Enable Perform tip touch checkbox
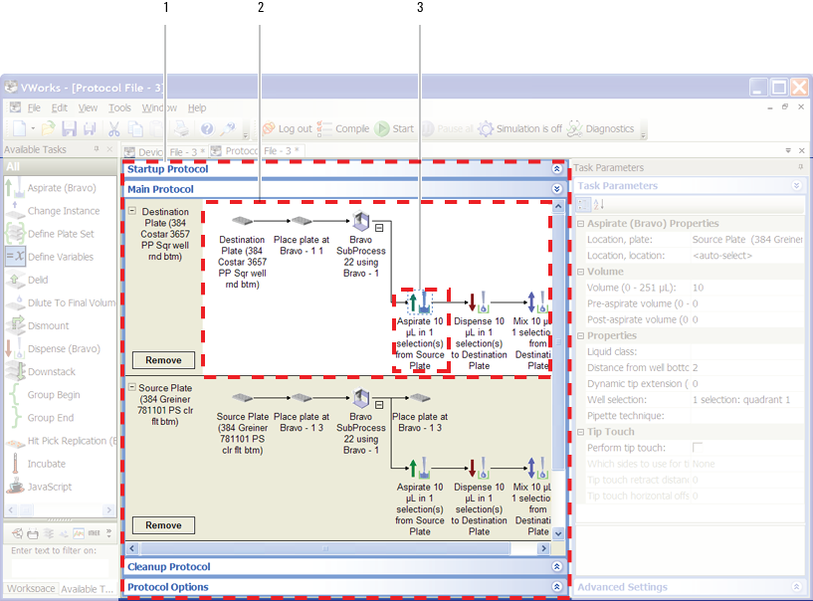 (698, 448)
